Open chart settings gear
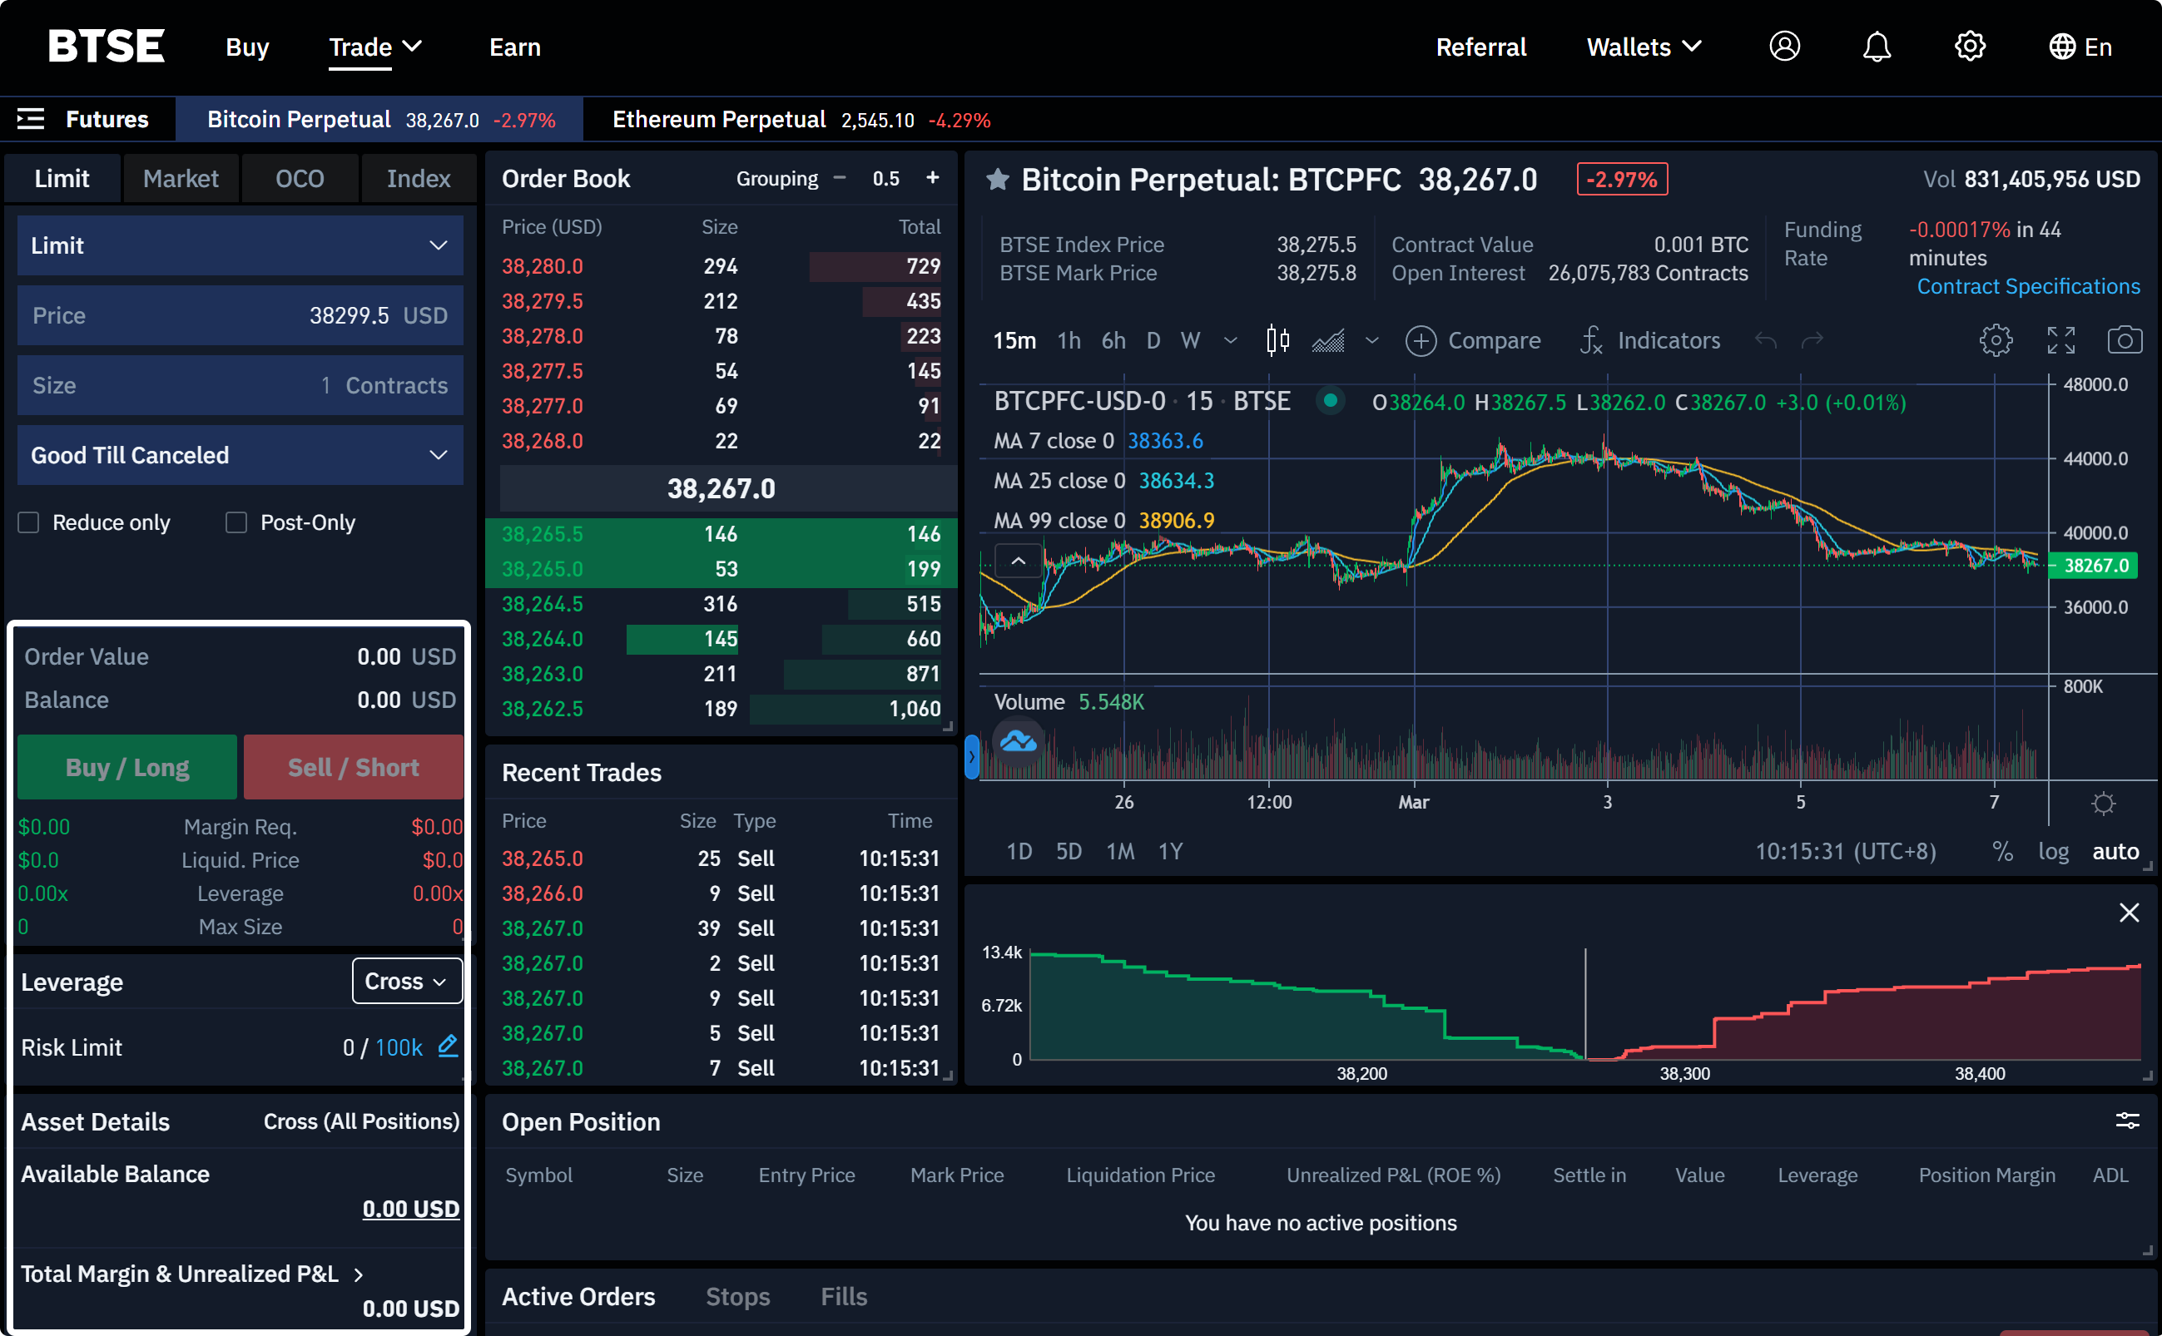Image resolution: width=2162 pixels, height=1336 pixels. pyautogui.click(x=1995, y=340)
